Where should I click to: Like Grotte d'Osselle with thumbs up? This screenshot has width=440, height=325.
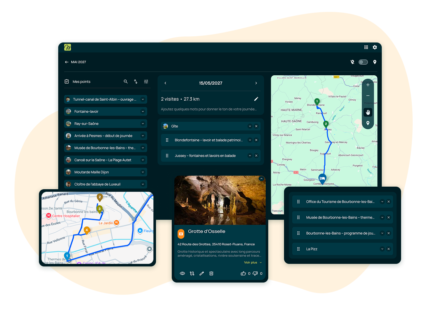tap(243, 274)
